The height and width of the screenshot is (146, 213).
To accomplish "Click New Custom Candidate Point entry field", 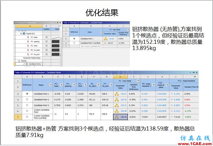I will (x=91, y=46).
